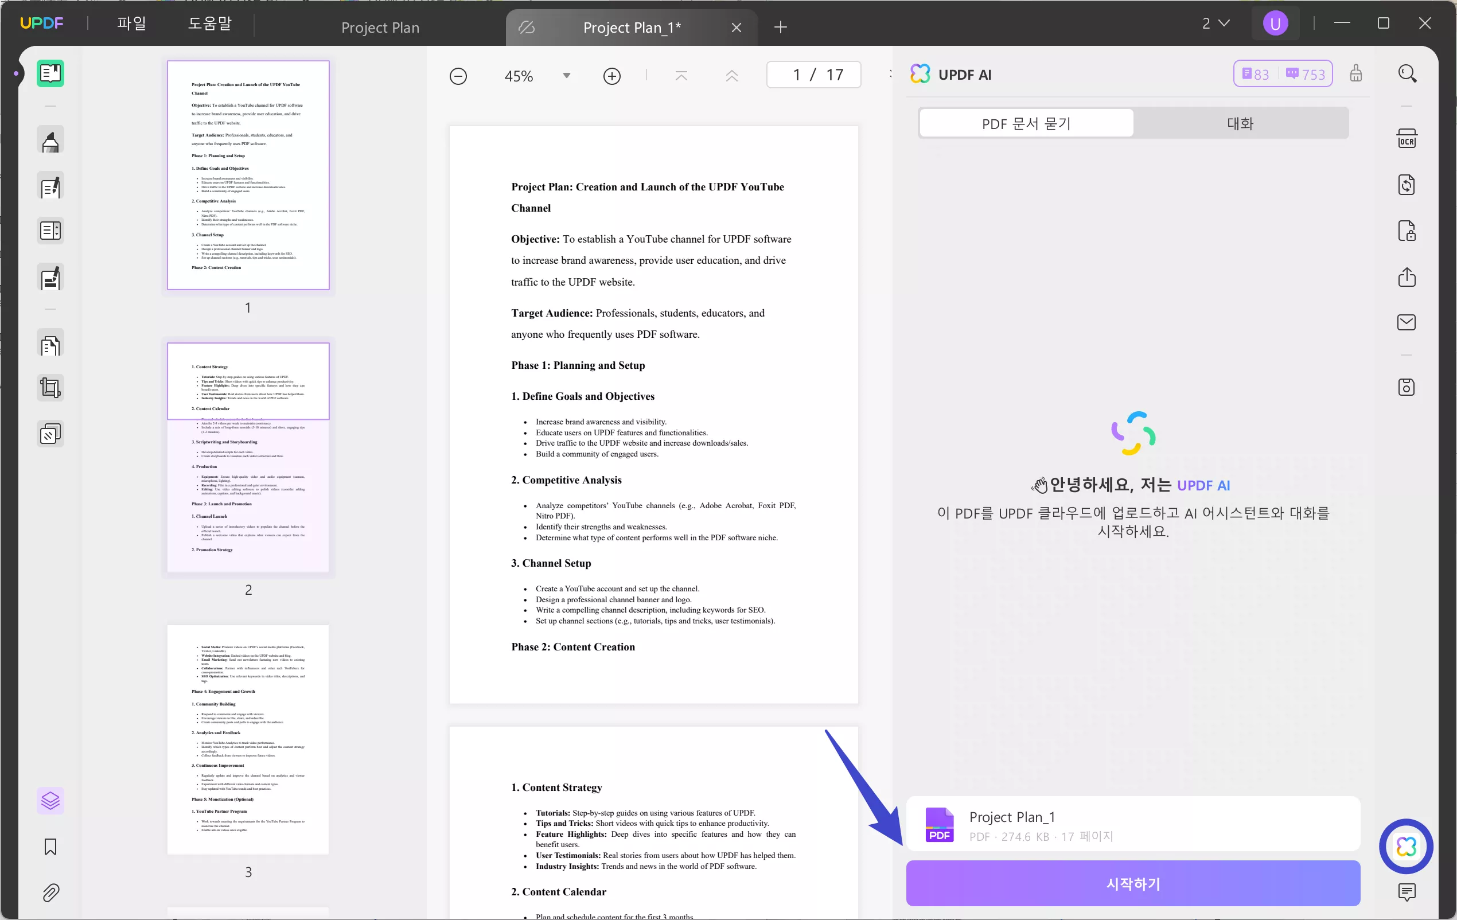Add a new tab with plus

pyautogui.click(x=781, y=27)
